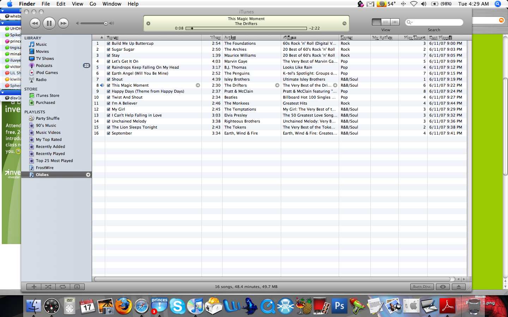
Task: Switch to Cover Flow view
Action: click(395, 22)
